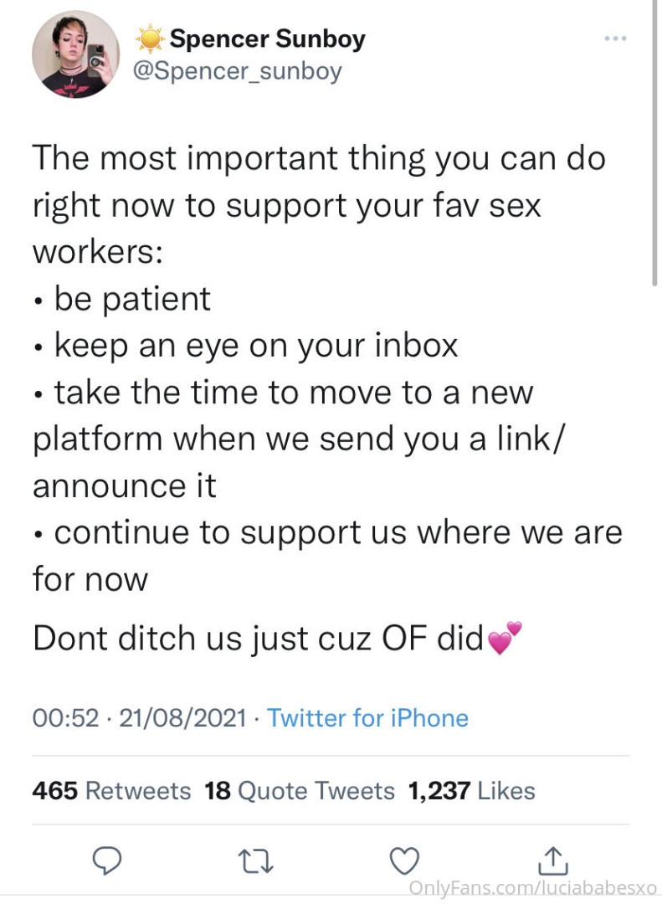Click the 00:52 · 21/08/2021 timestamp

click(x=139, y=718)
